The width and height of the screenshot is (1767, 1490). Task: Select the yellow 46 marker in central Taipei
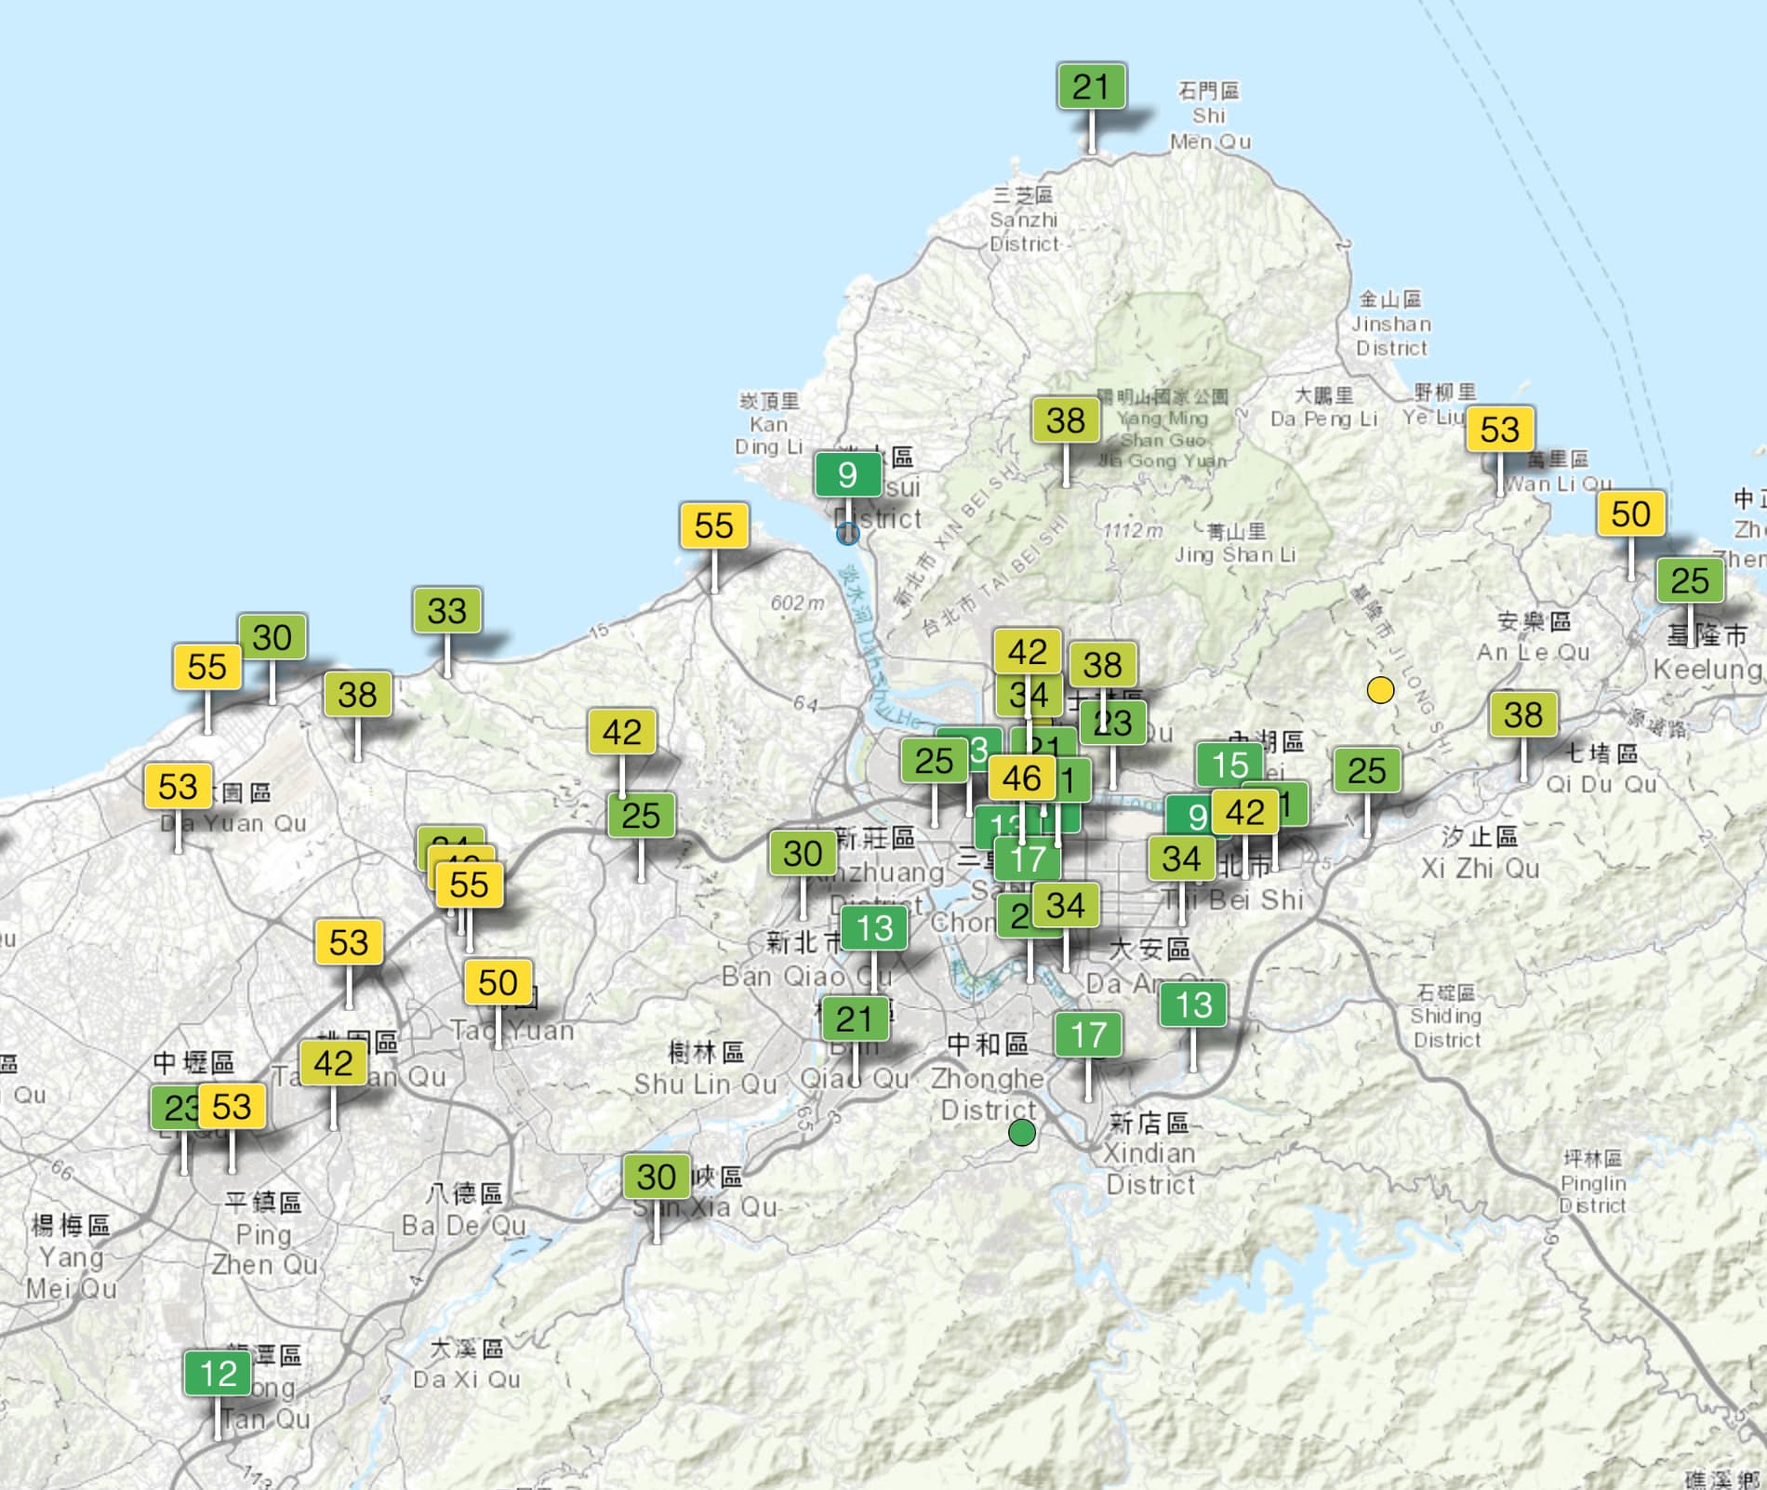pyautogui.click(x=1021, y=778)
